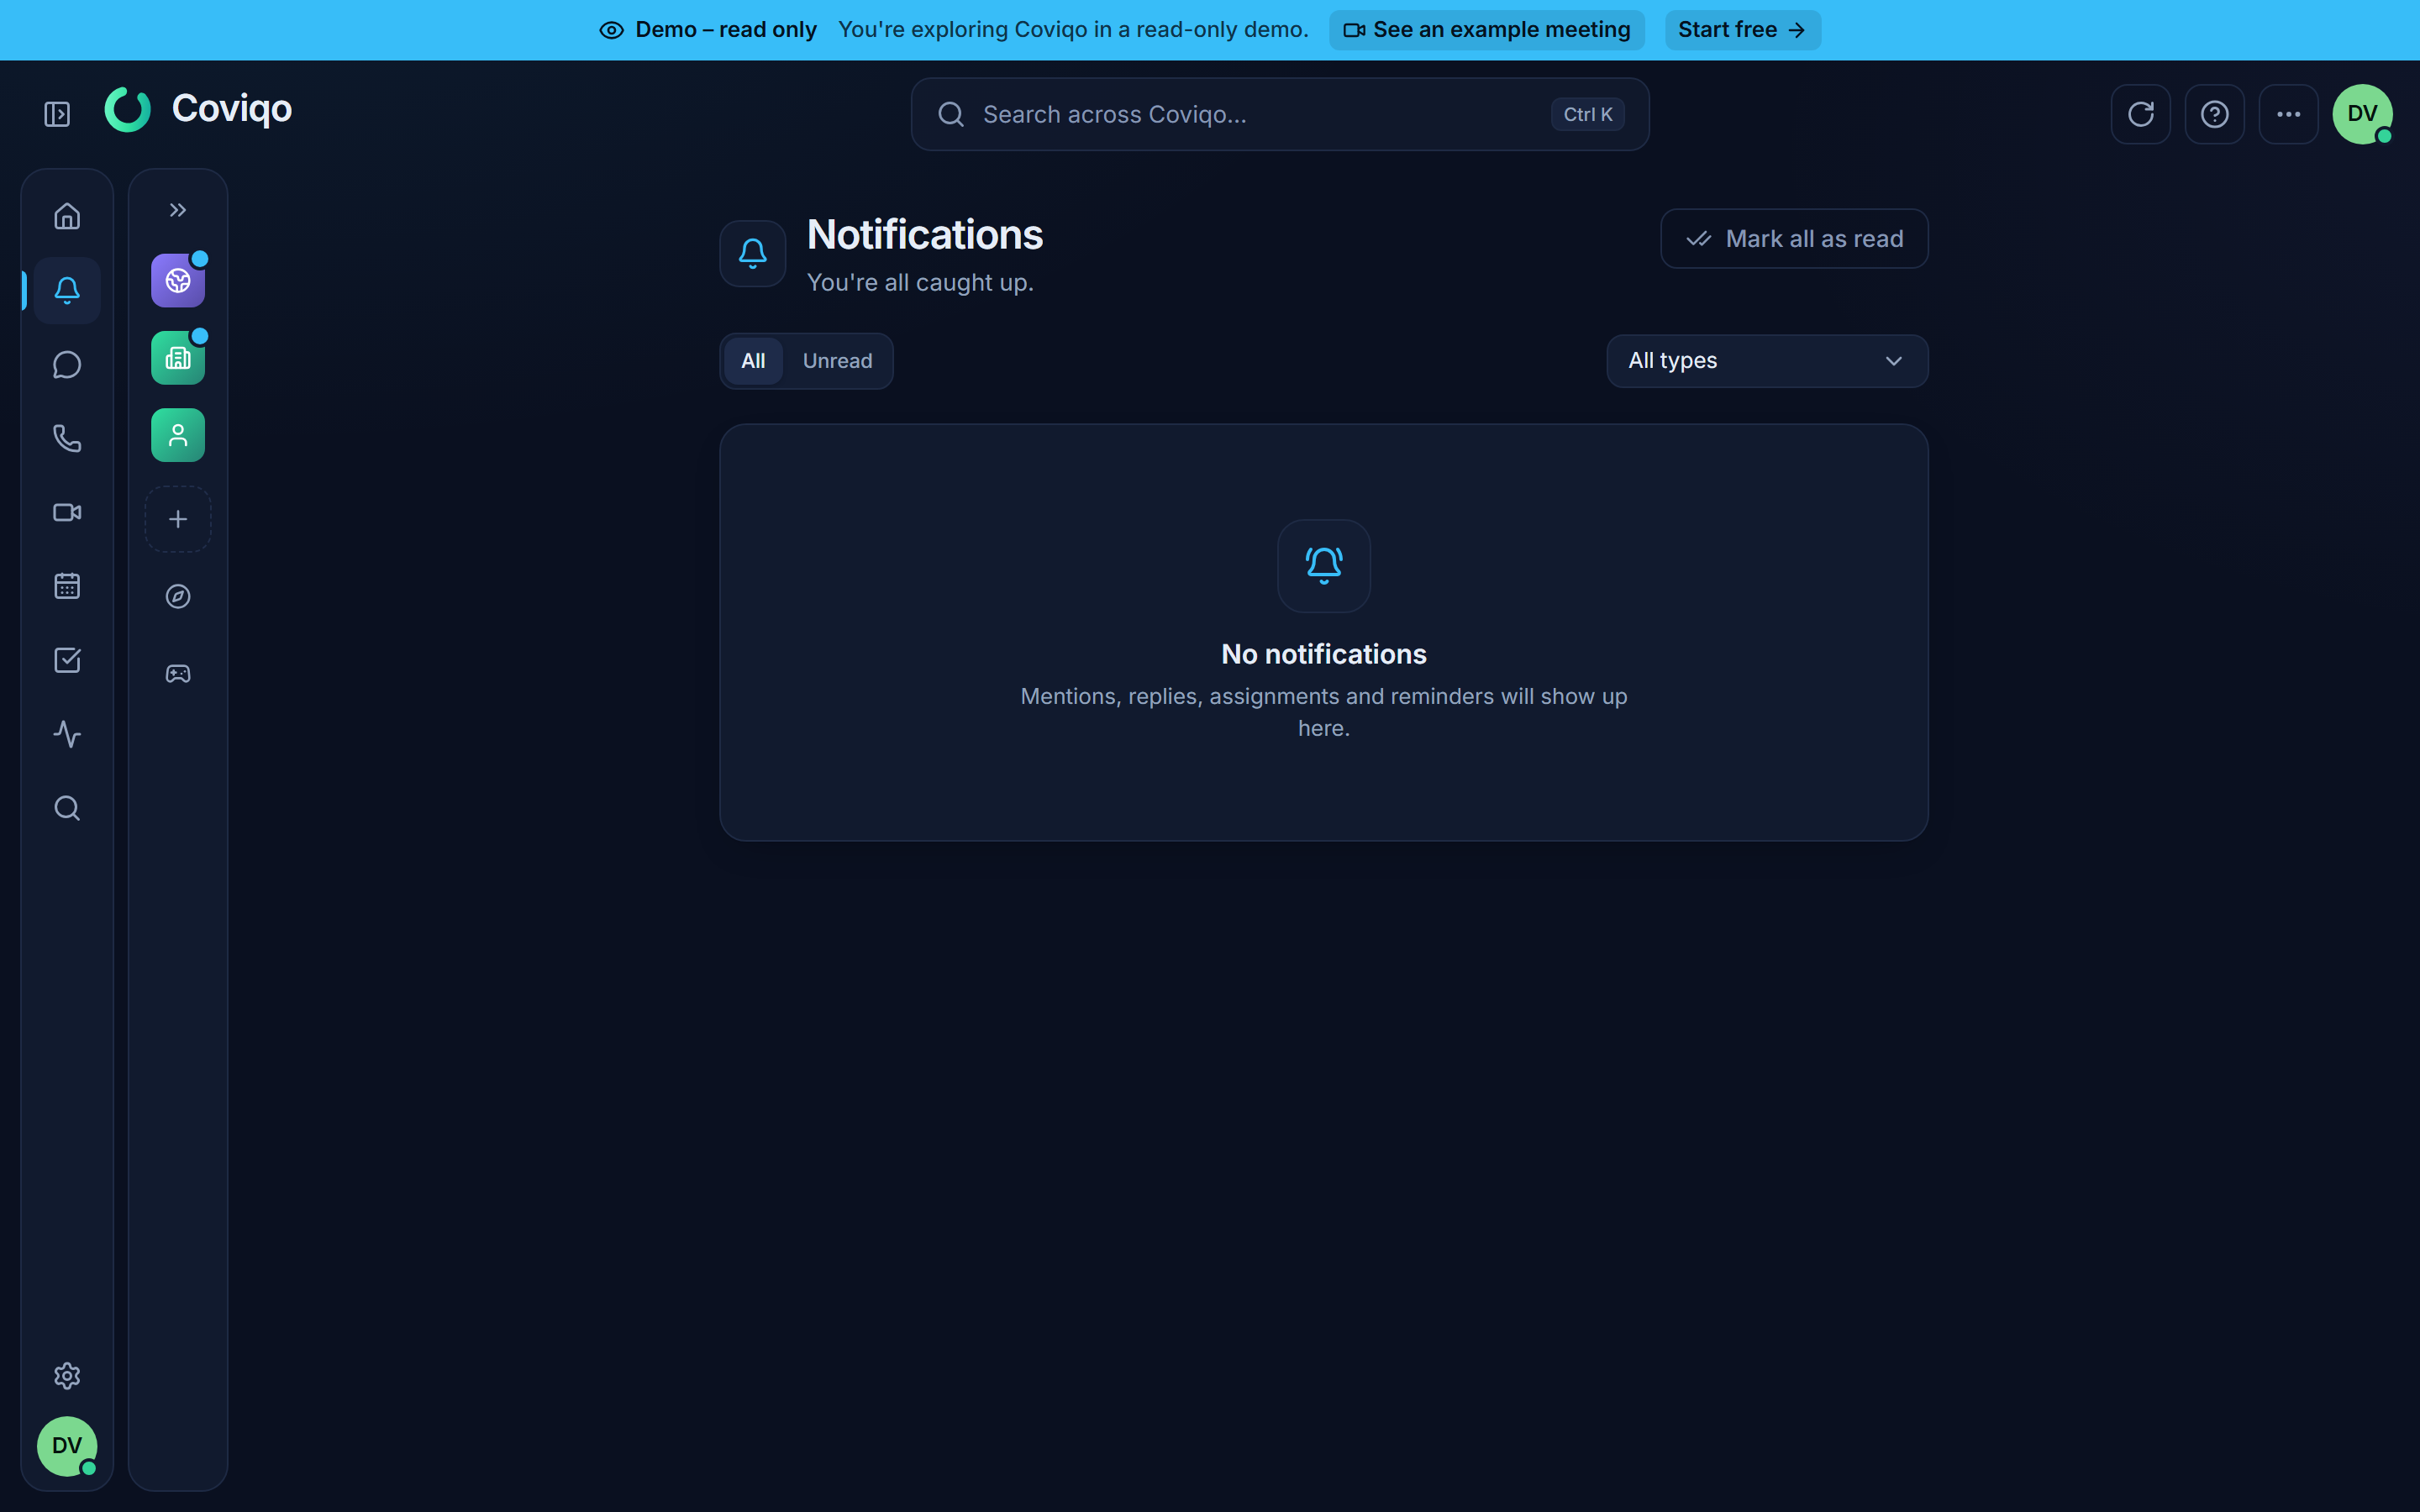Click the No notifications heading text
This screenshot has height=1512, width=2420.
coord(1324,654)
